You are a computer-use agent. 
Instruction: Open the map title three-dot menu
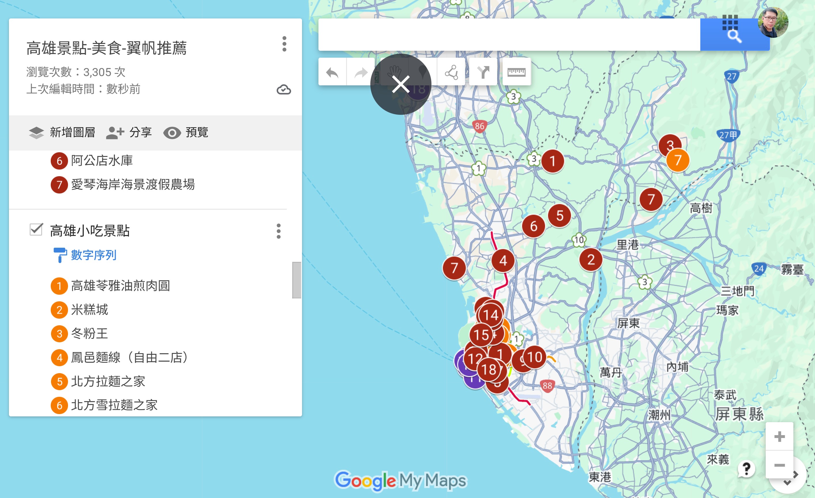click(284, 44)
